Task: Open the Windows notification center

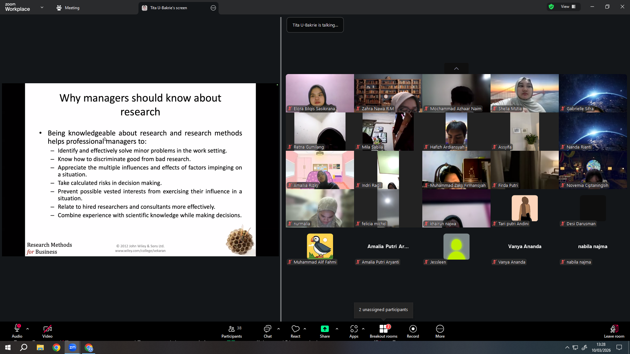Action: (619, 347)
